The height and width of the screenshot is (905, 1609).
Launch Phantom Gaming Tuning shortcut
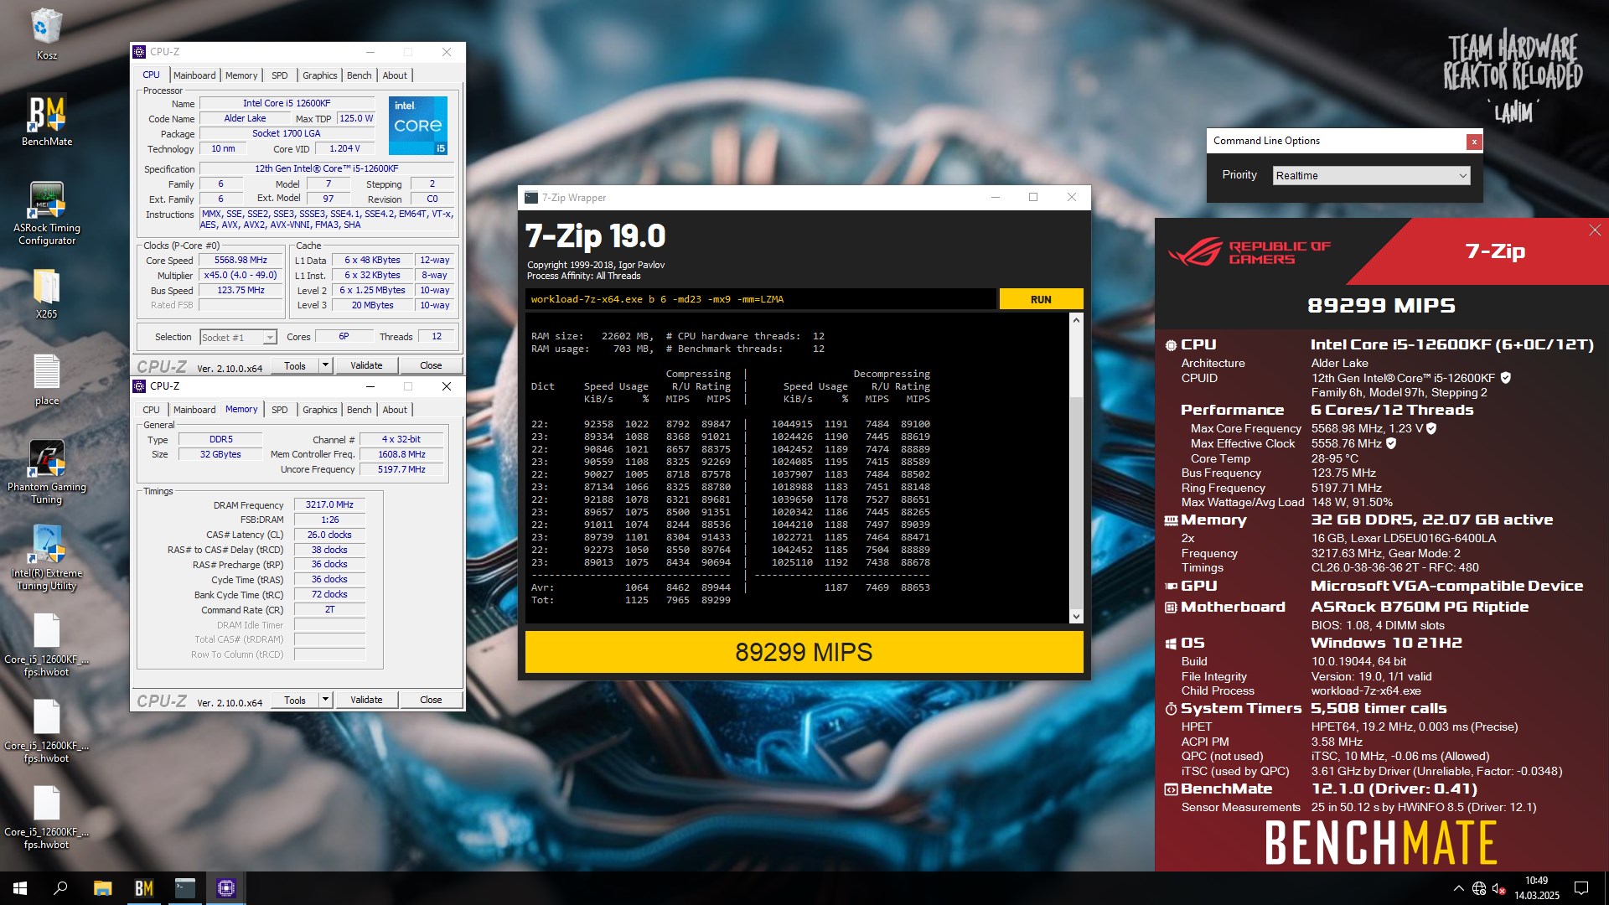[46, 472]
